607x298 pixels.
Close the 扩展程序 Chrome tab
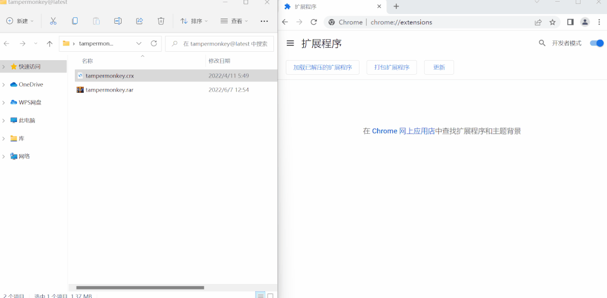pyautogui.click(x=379, y=7)
